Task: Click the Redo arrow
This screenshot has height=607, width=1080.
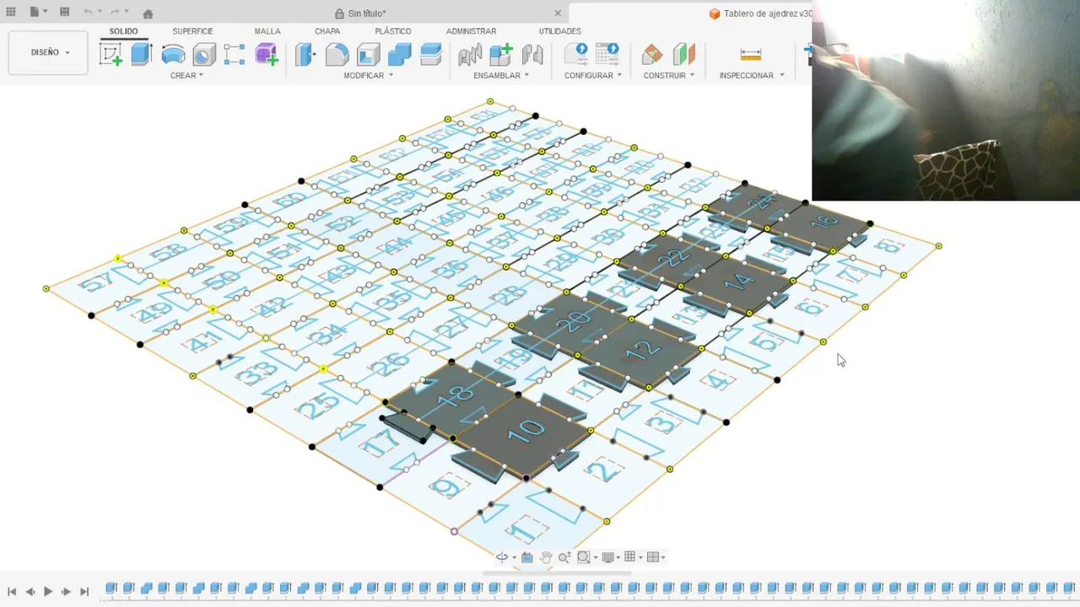Action: pos(114,13)
